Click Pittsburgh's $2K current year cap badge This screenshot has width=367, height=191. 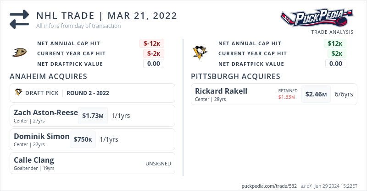pos(337,53)
